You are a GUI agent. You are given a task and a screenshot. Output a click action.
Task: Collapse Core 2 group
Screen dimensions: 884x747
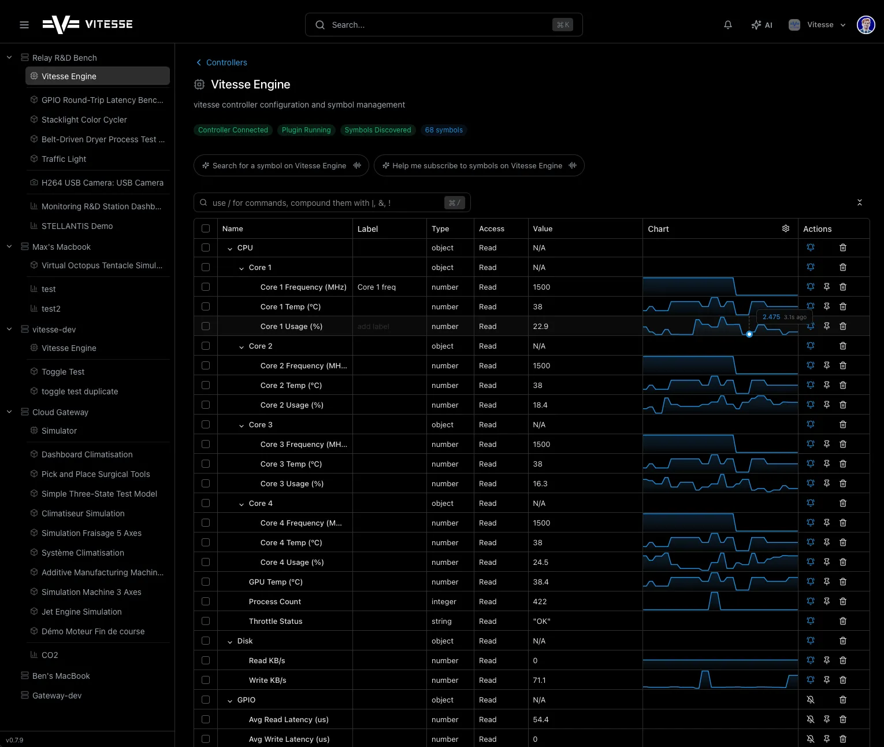[242, 346]
